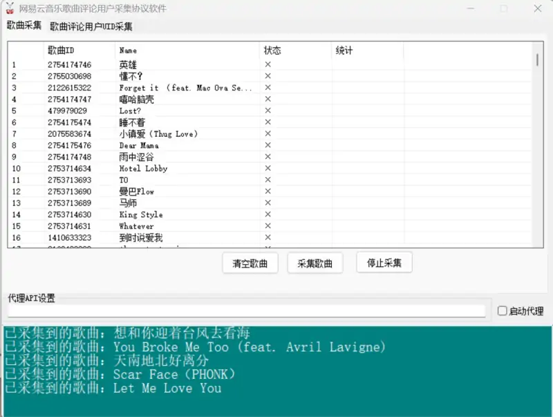This screenshot has height=417, width=553.
Task: Click the status X icon for Lost?
Action: [x=268, y=111]
